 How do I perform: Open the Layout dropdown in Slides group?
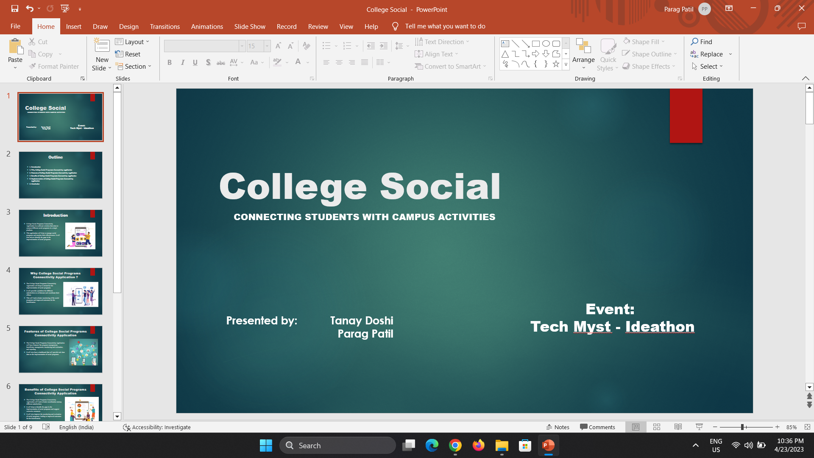coord(133,42)
